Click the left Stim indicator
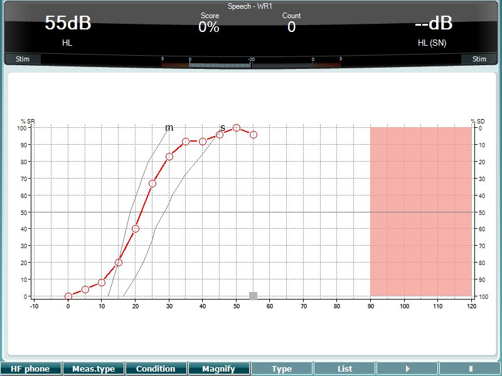The image size is (502, 376). pos(23,59)
